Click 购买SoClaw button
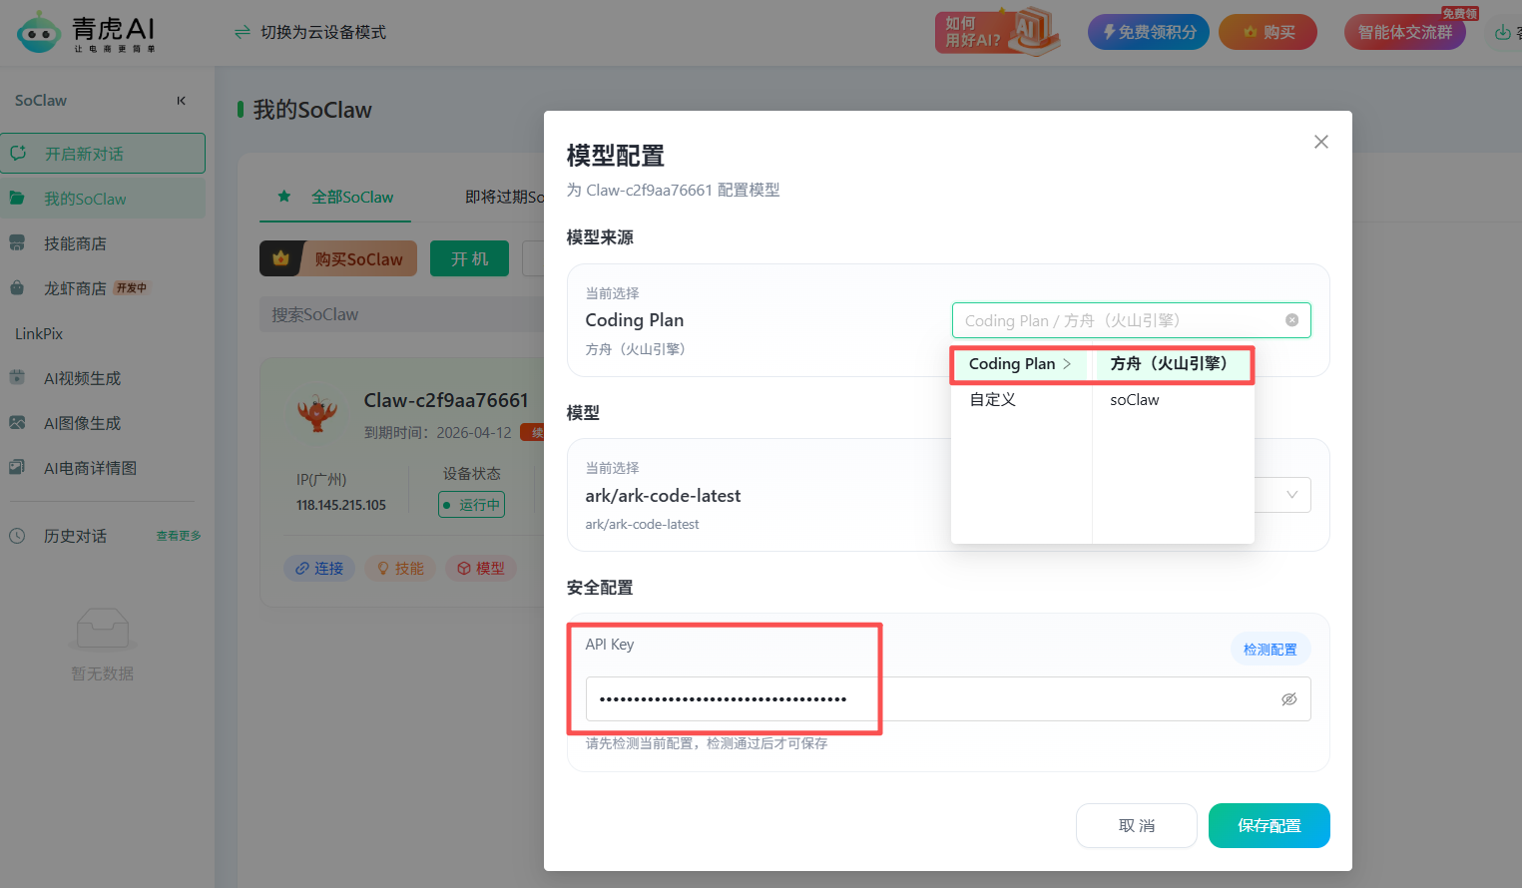 [x=338, y=258]
